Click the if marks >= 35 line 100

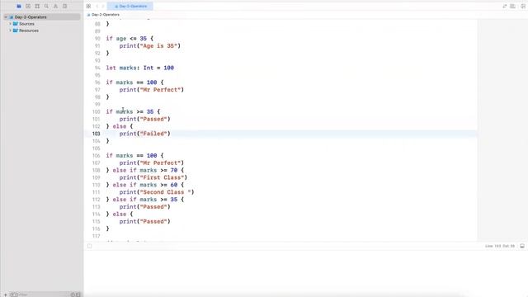pyautogui.click(x=133, y=112)
